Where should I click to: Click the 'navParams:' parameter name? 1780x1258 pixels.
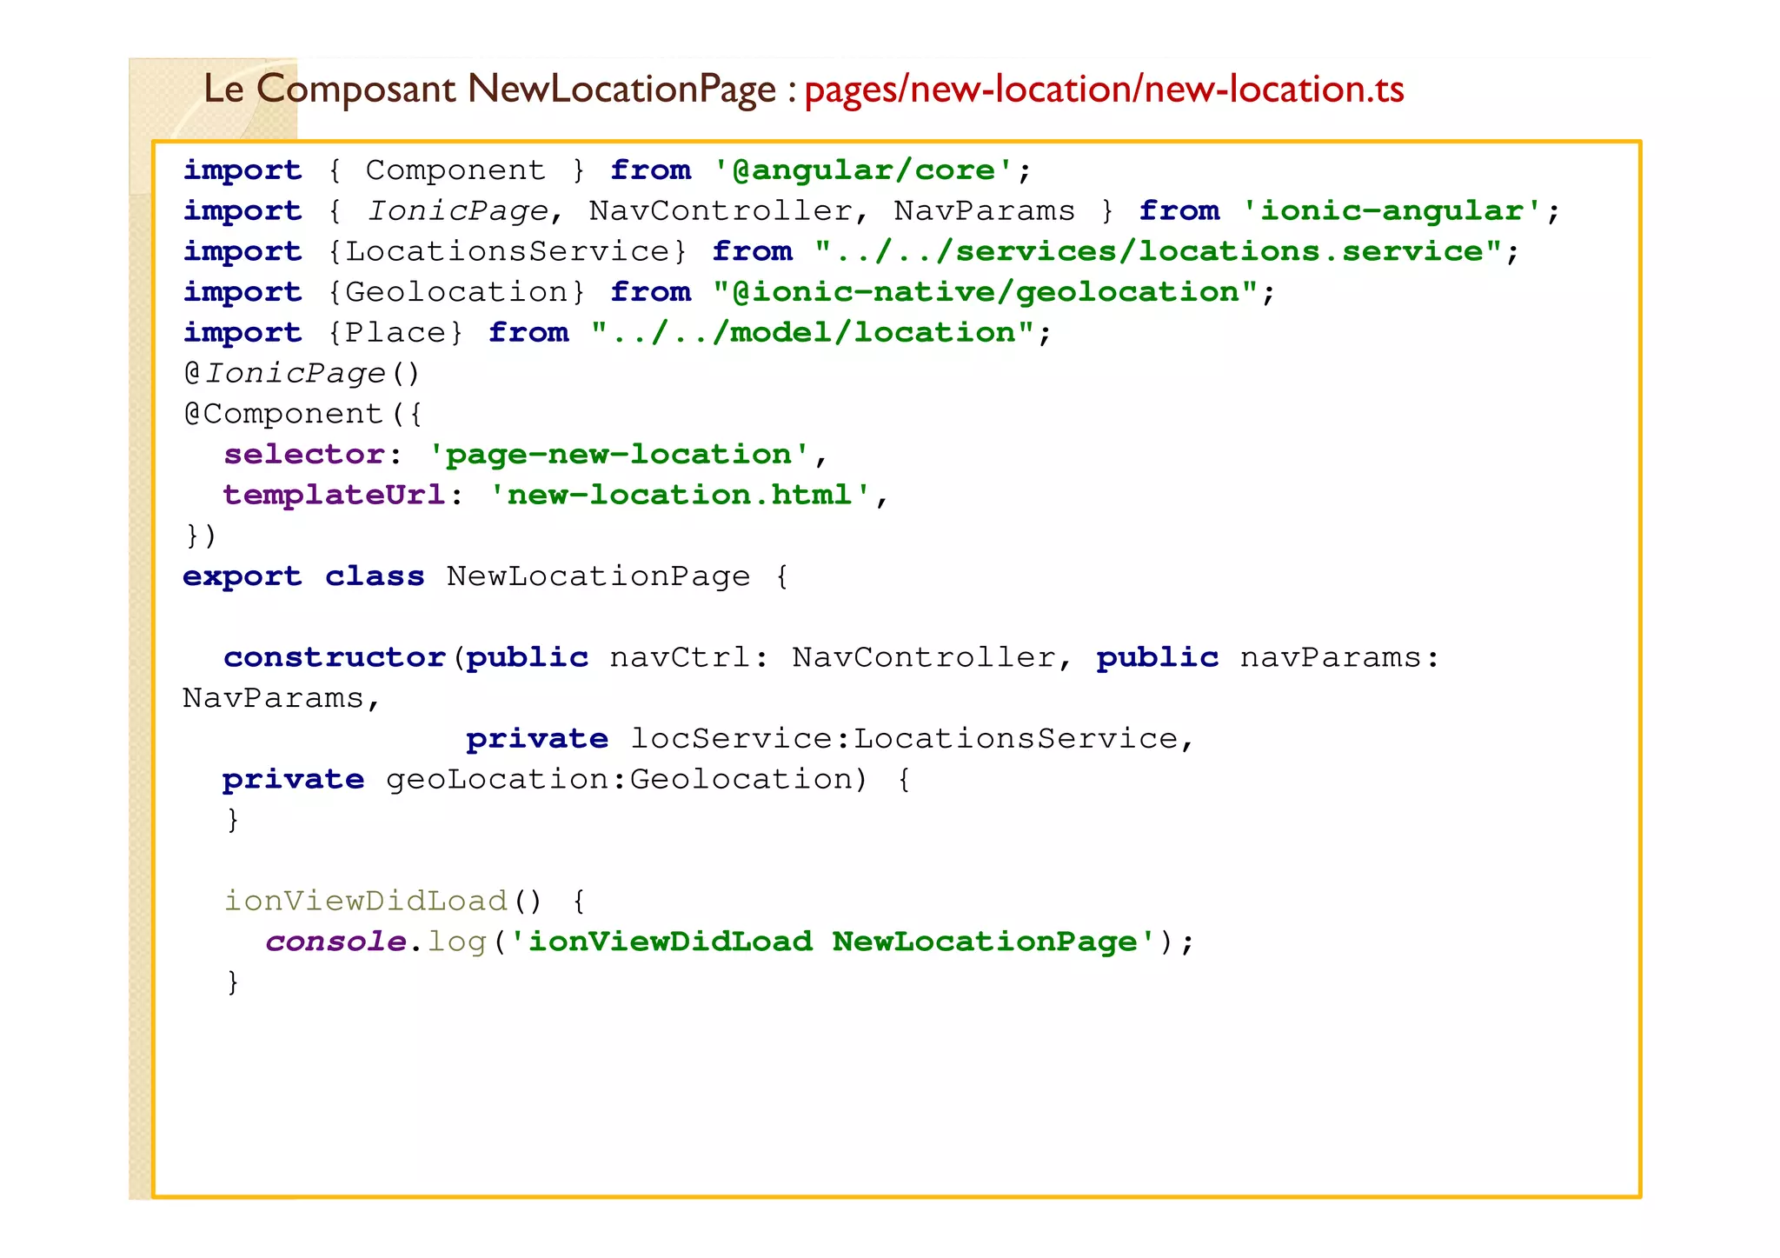(x=1340, y=657)
